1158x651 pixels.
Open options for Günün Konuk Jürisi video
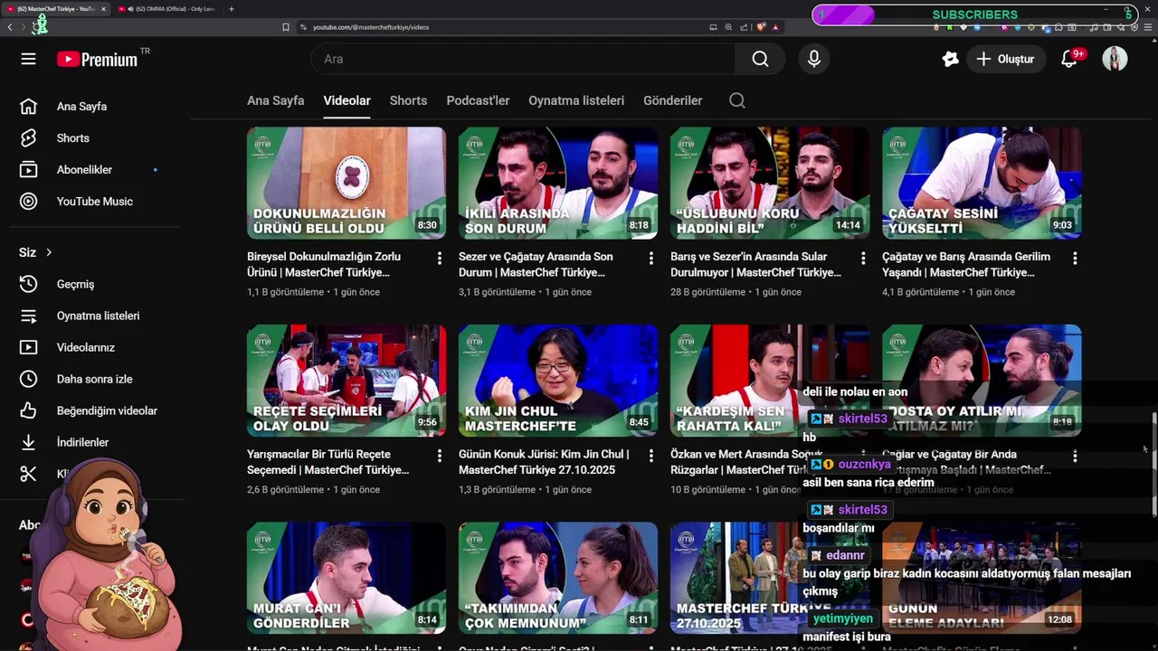(x=651, y=456)
